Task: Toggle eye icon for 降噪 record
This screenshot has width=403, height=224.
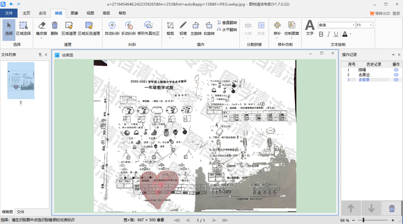Action: click(396, 70)
